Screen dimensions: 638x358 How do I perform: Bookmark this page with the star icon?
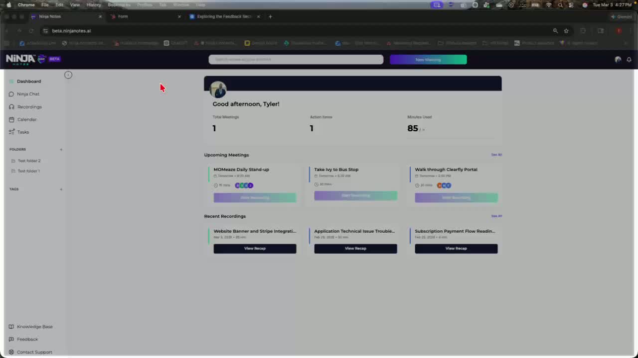click(x=566, y=31)
